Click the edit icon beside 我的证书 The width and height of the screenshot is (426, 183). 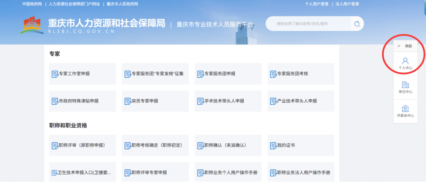[x=273, y=146]
